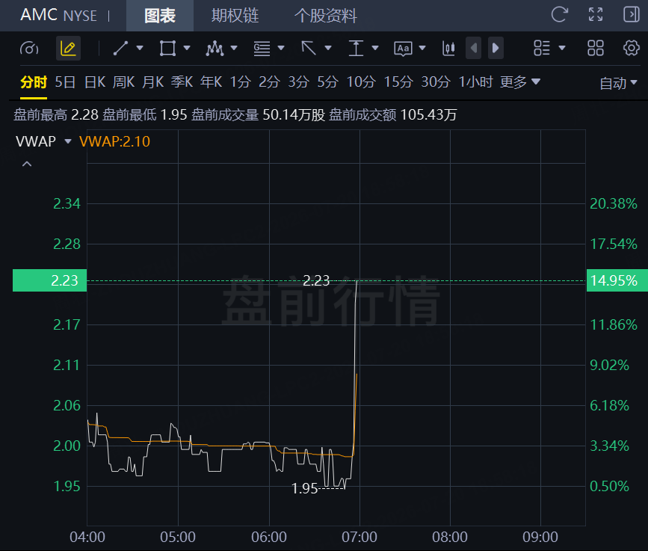Open text annotation dropdown arrow
Screen dimensions: 648x551
(422, 48)
